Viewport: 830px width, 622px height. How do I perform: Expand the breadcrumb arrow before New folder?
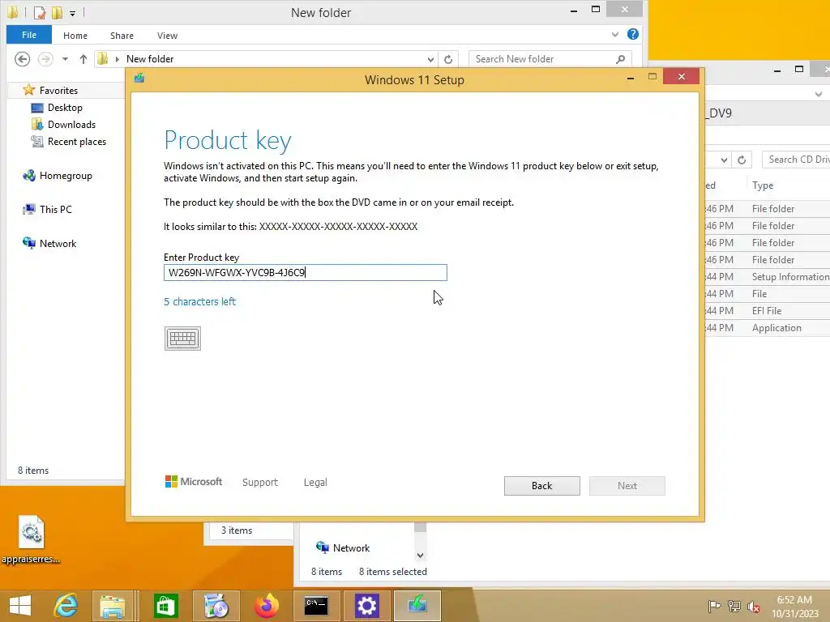click(118, 59)
